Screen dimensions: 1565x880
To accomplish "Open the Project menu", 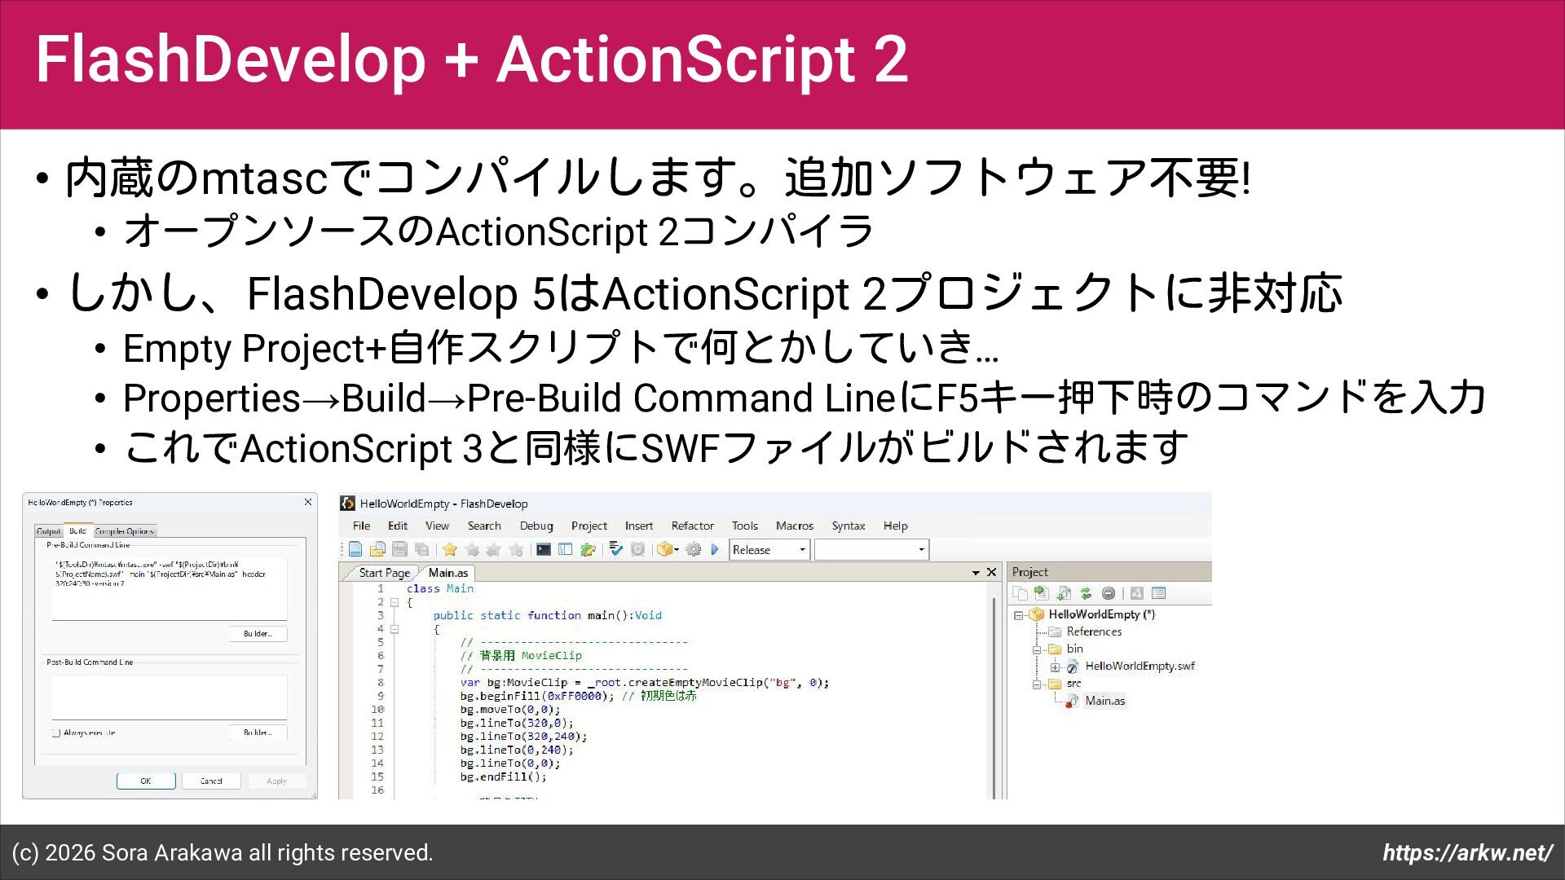I will point(589,526).
